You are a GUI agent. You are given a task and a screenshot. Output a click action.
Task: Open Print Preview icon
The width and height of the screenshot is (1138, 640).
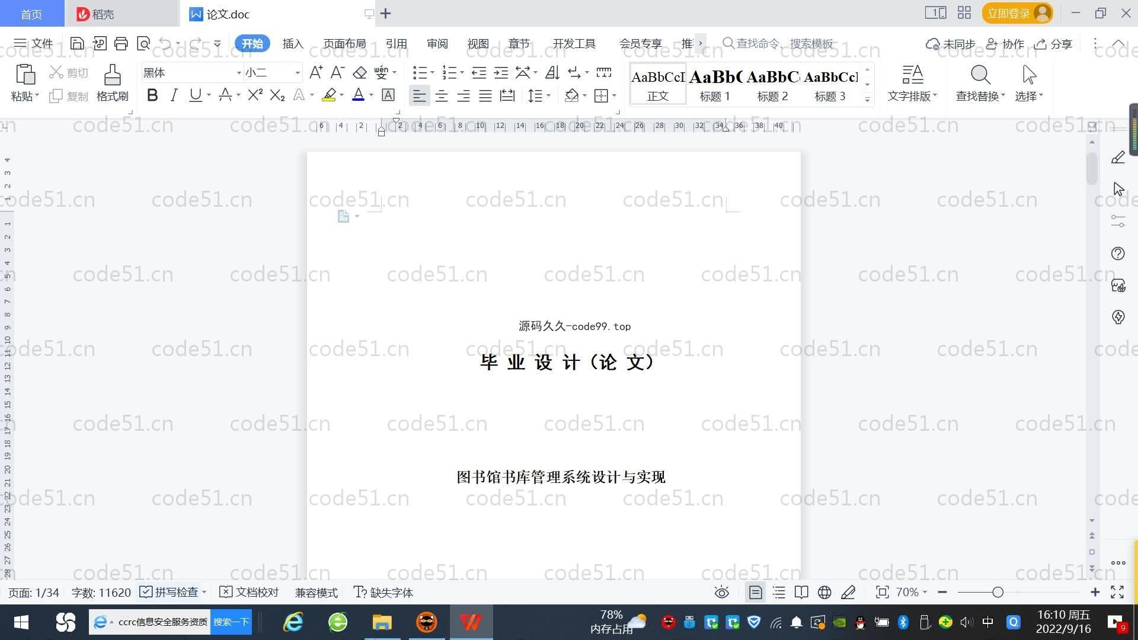[143, 43]
